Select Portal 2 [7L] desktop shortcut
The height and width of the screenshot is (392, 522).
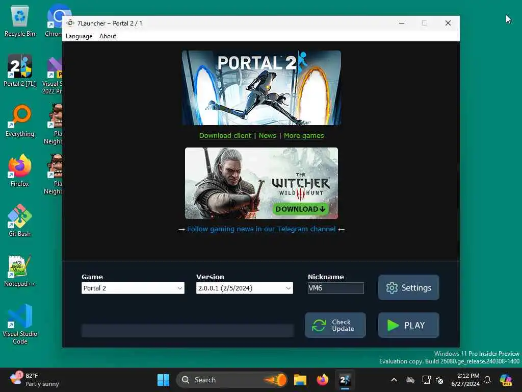tap(20, 70)
